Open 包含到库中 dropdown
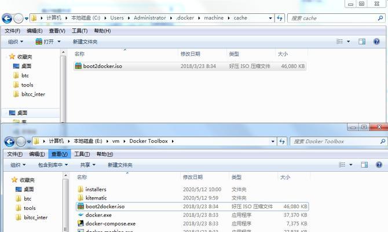The width and height of the screenshot is (388, 232). coord(53,165)
